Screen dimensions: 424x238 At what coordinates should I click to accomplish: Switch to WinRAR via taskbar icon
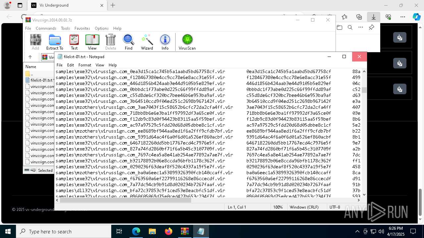pos(185,231)
